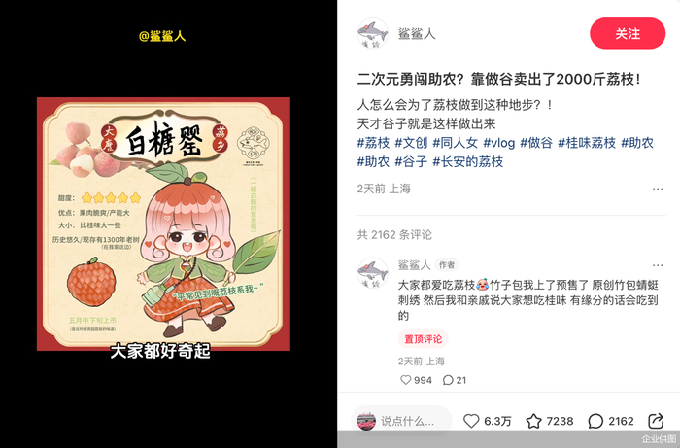
Task: Open replies bubble showing 21 on pinned comment
Action: click(448, 380)
